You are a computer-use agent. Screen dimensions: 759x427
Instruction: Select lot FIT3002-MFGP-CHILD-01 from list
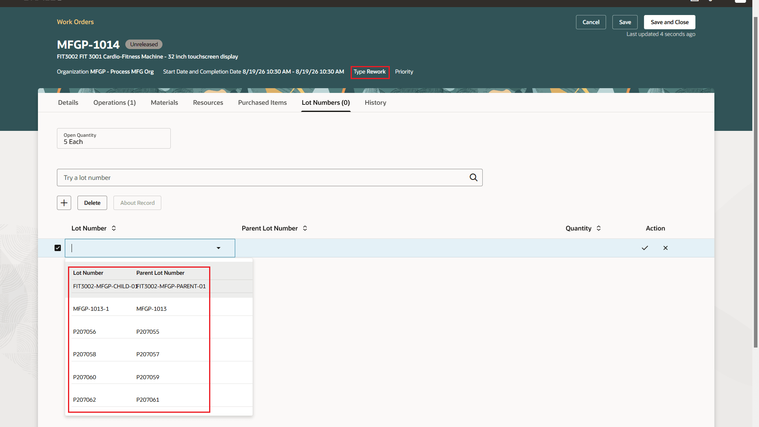pyautogui.click(x=105, y=286)
